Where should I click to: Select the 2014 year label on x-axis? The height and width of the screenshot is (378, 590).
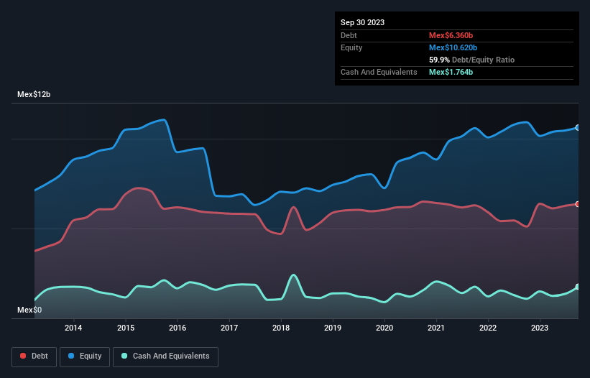point(73,328)
